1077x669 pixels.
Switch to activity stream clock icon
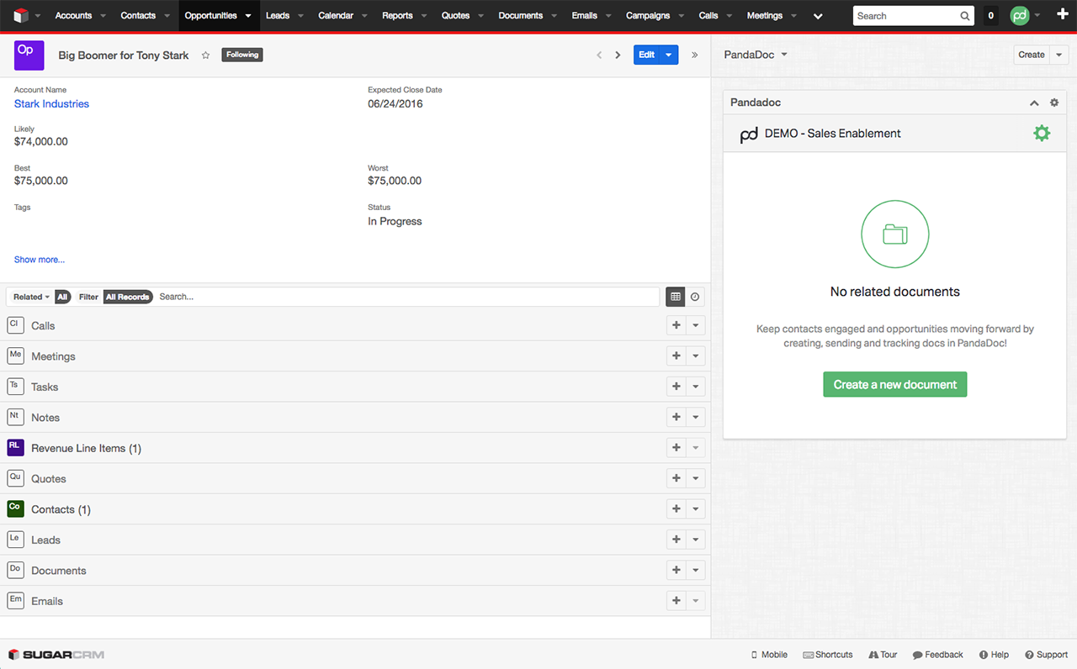(x=695, y=297)
